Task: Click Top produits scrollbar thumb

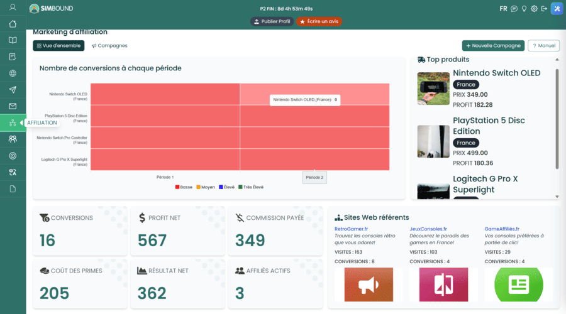Action: (x=557, y=119)
